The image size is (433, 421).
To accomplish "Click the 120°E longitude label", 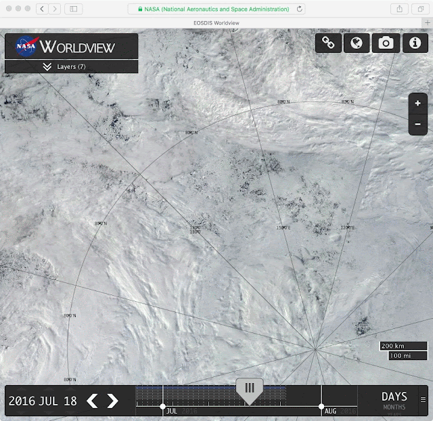I will pyautogui.click(x=347, y=227).
